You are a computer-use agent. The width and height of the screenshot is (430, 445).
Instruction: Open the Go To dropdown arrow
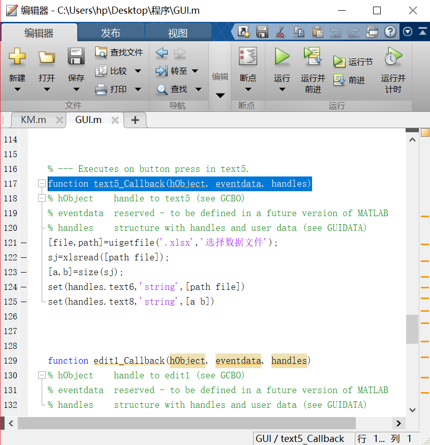click(195, 71)
